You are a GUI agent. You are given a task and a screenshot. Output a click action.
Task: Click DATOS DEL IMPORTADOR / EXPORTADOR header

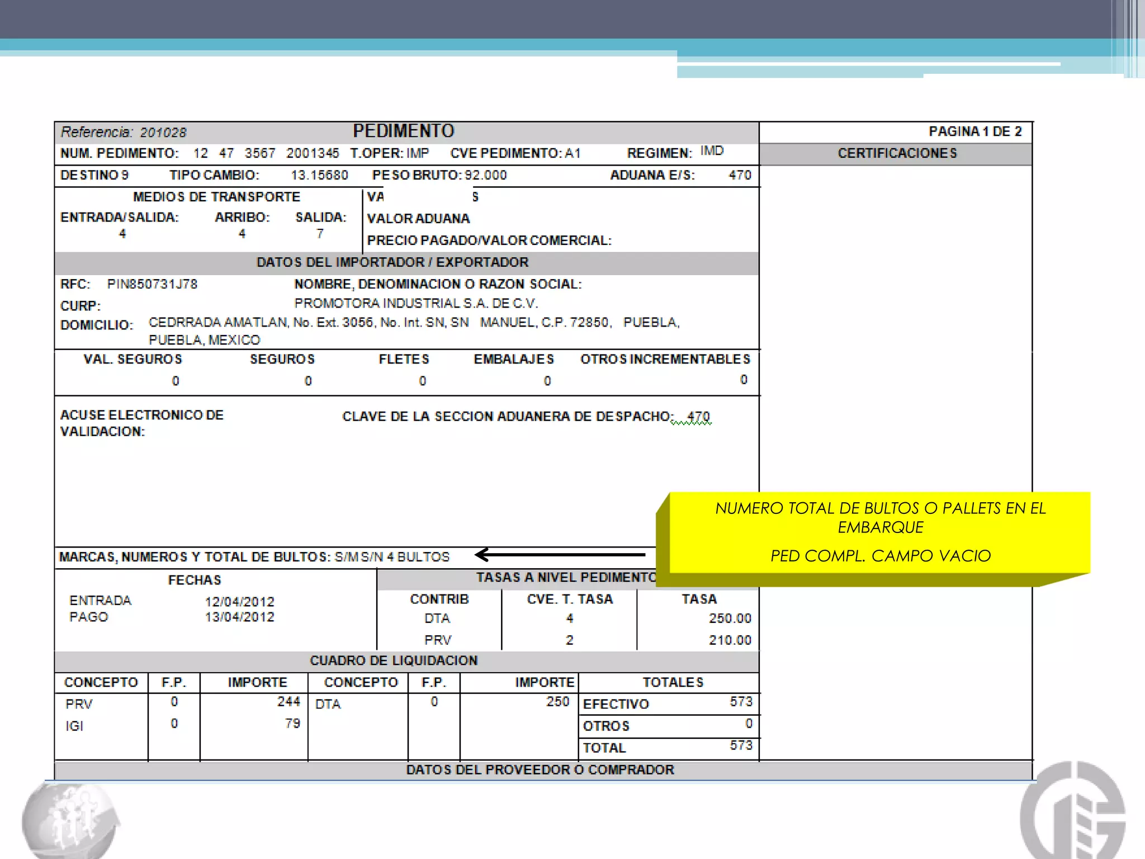point(392,262)
